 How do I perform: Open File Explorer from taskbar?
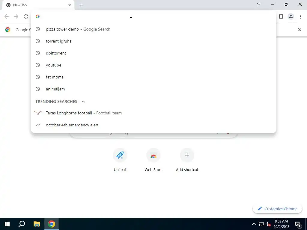pyautogui.click(x=37, y=224)
